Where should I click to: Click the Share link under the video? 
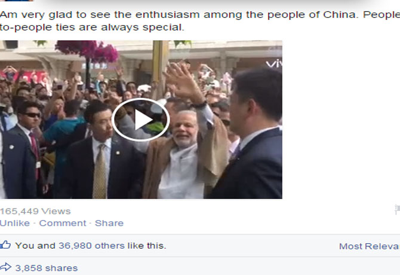click(x=109, y=223)
